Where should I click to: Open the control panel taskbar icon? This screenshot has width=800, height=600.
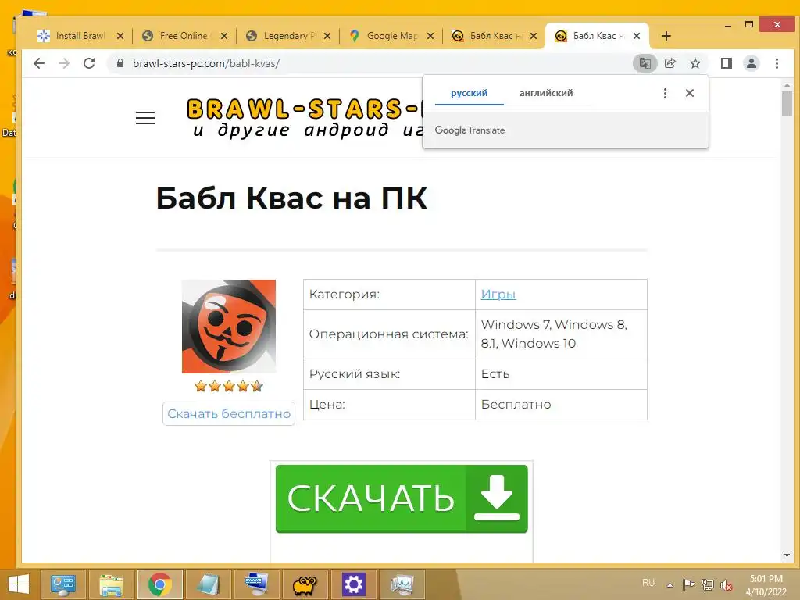(x=62, y=584)
